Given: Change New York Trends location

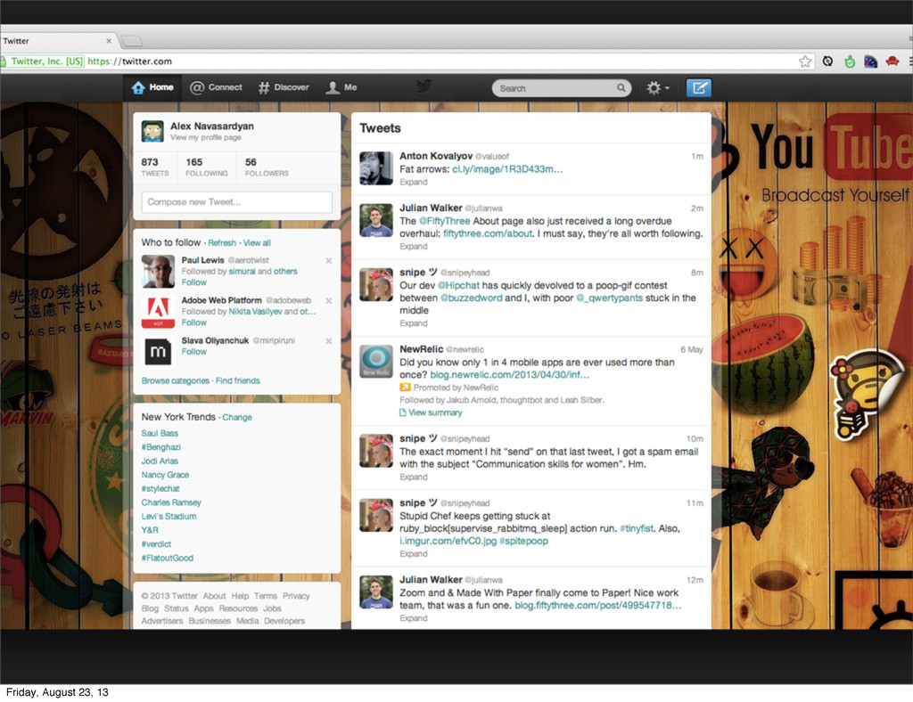Looking at the screenshot, I should click(237, 418).
